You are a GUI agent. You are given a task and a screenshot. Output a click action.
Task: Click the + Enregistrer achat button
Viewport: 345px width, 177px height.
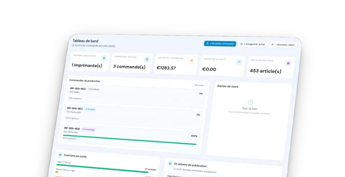click(253, 44)
